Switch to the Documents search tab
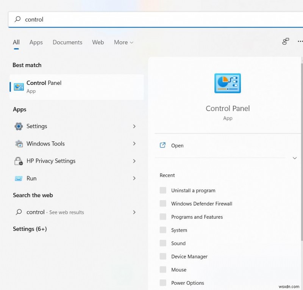The image size is (303, 290). (67, 42)
